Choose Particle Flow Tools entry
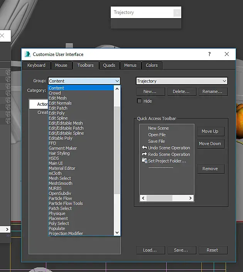Image resolution: width=243 pixels, height=272 pixels. (81, 203)
